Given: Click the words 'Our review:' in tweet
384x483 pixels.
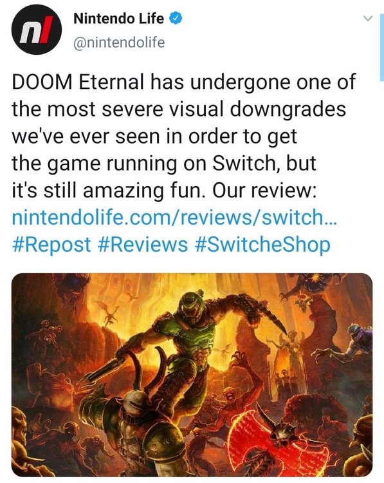Looking at the screenshot, I should (x=264, y=190).
